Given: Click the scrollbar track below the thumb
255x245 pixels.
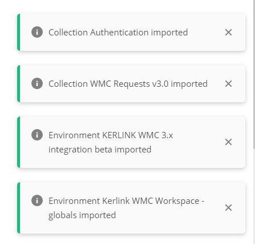Looking at the screenshot, I should 254,196.
